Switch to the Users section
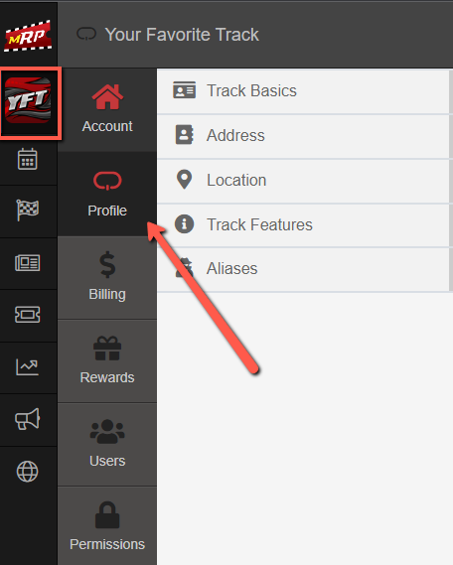The width and height of the screenshot is (453, 565). [107, 444]
